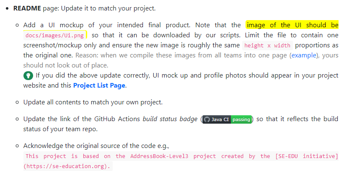The width and height of the screenshot is (344, 171).
Task: Click the bold README heading word
Action: (x=27, y=8)
